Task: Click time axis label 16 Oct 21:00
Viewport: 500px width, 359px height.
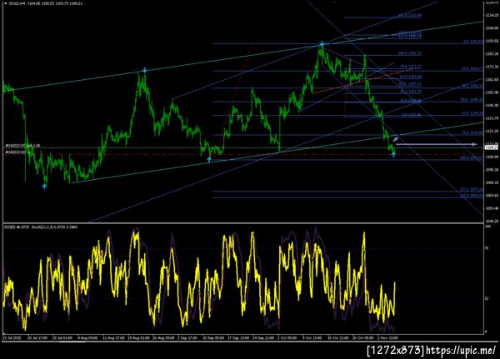Action: pos(338,337)
